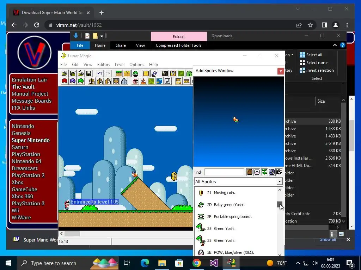Click the undo arrow in Lunar Magic toolbar
Viewport: 361px width, 270px height.
tap(100, 73)
